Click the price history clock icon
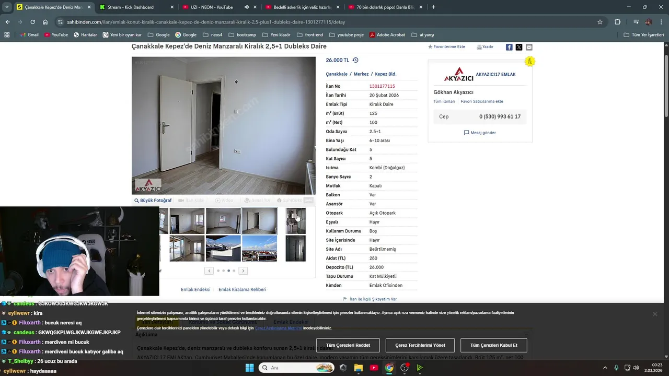 (355, 60)
